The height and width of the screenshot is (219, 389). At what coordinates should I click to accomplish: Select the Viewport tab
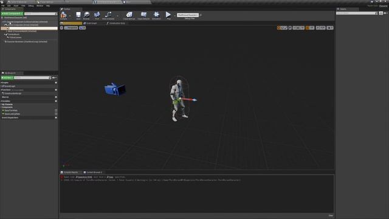(x=71, y=23)
